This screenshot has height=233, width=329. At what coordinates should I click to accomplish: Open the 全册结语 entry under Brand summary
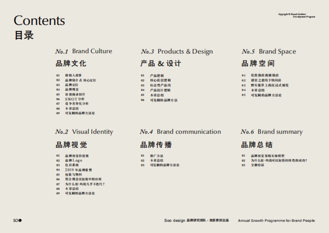257,165
